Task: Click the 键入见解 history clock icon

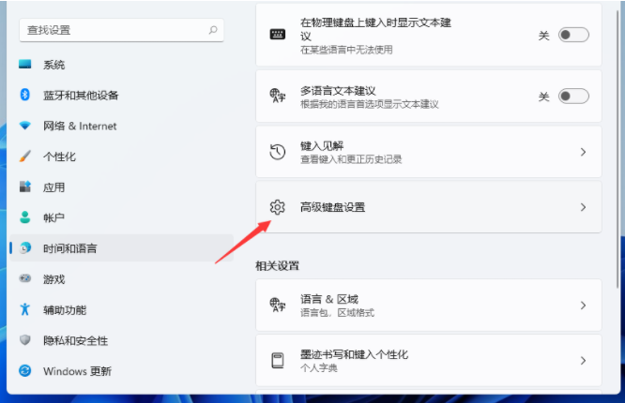Action: pos(277,152)
